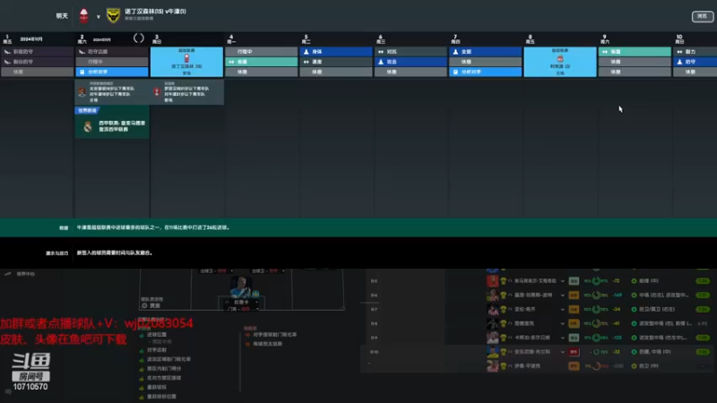Screen dimensions: 717x403
Task: Expand the chevron on the -169 player row
Action: pos(563,296)
